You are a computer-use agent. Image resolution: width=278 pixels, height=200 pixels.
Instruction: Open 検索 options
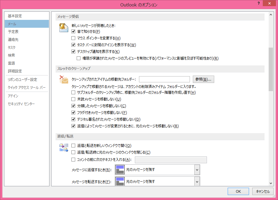click(x=27, y=55)
